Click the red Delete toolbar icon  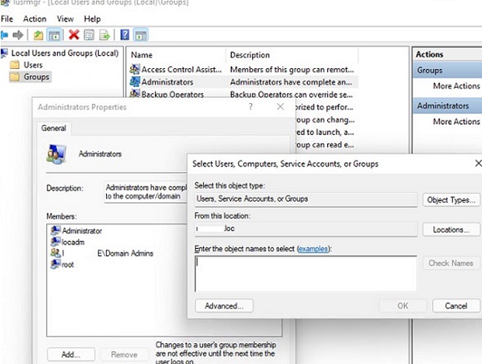pyautogui.click(x=74, y=35)
